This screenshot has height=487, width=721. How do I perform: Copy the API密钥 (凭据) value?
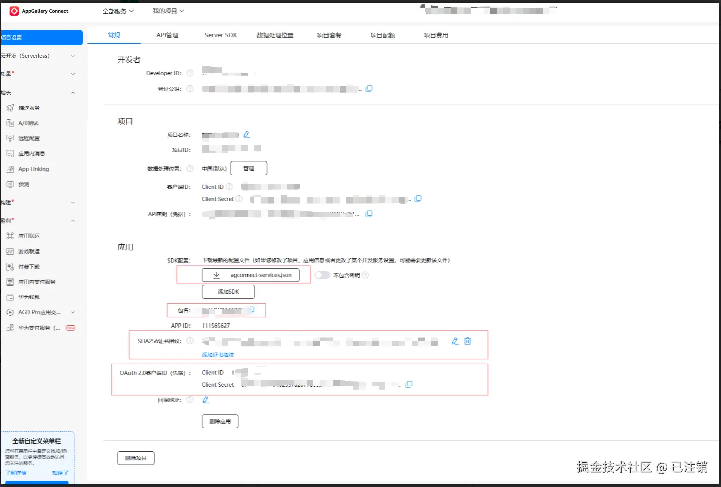(369, 214)
